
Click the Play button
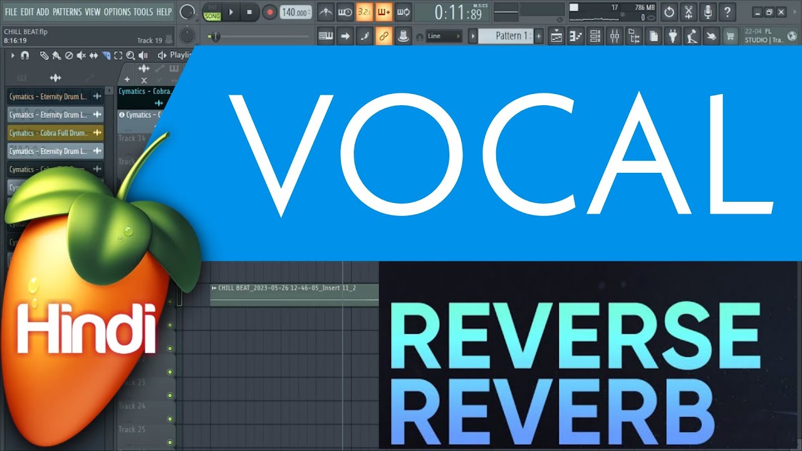click(231, 12)
